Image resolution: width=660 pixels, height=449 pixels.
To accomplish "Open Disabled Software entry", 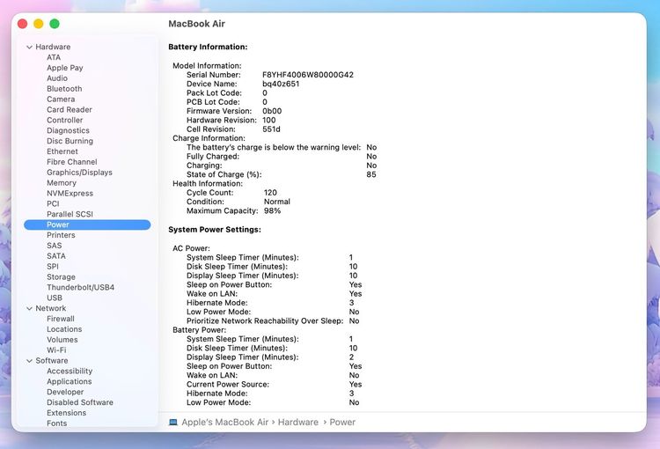I will point(80,402).
